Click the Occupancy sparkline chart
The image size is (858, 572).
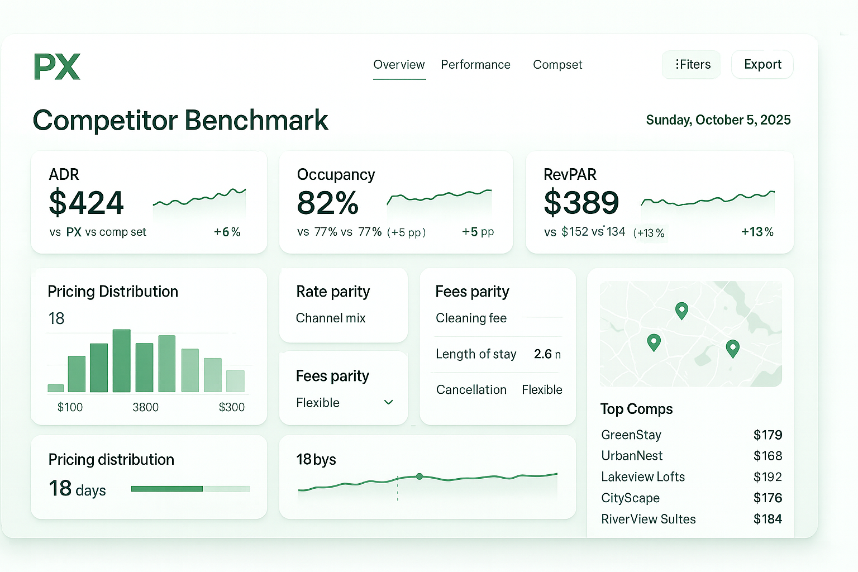[x=439, y=197]
